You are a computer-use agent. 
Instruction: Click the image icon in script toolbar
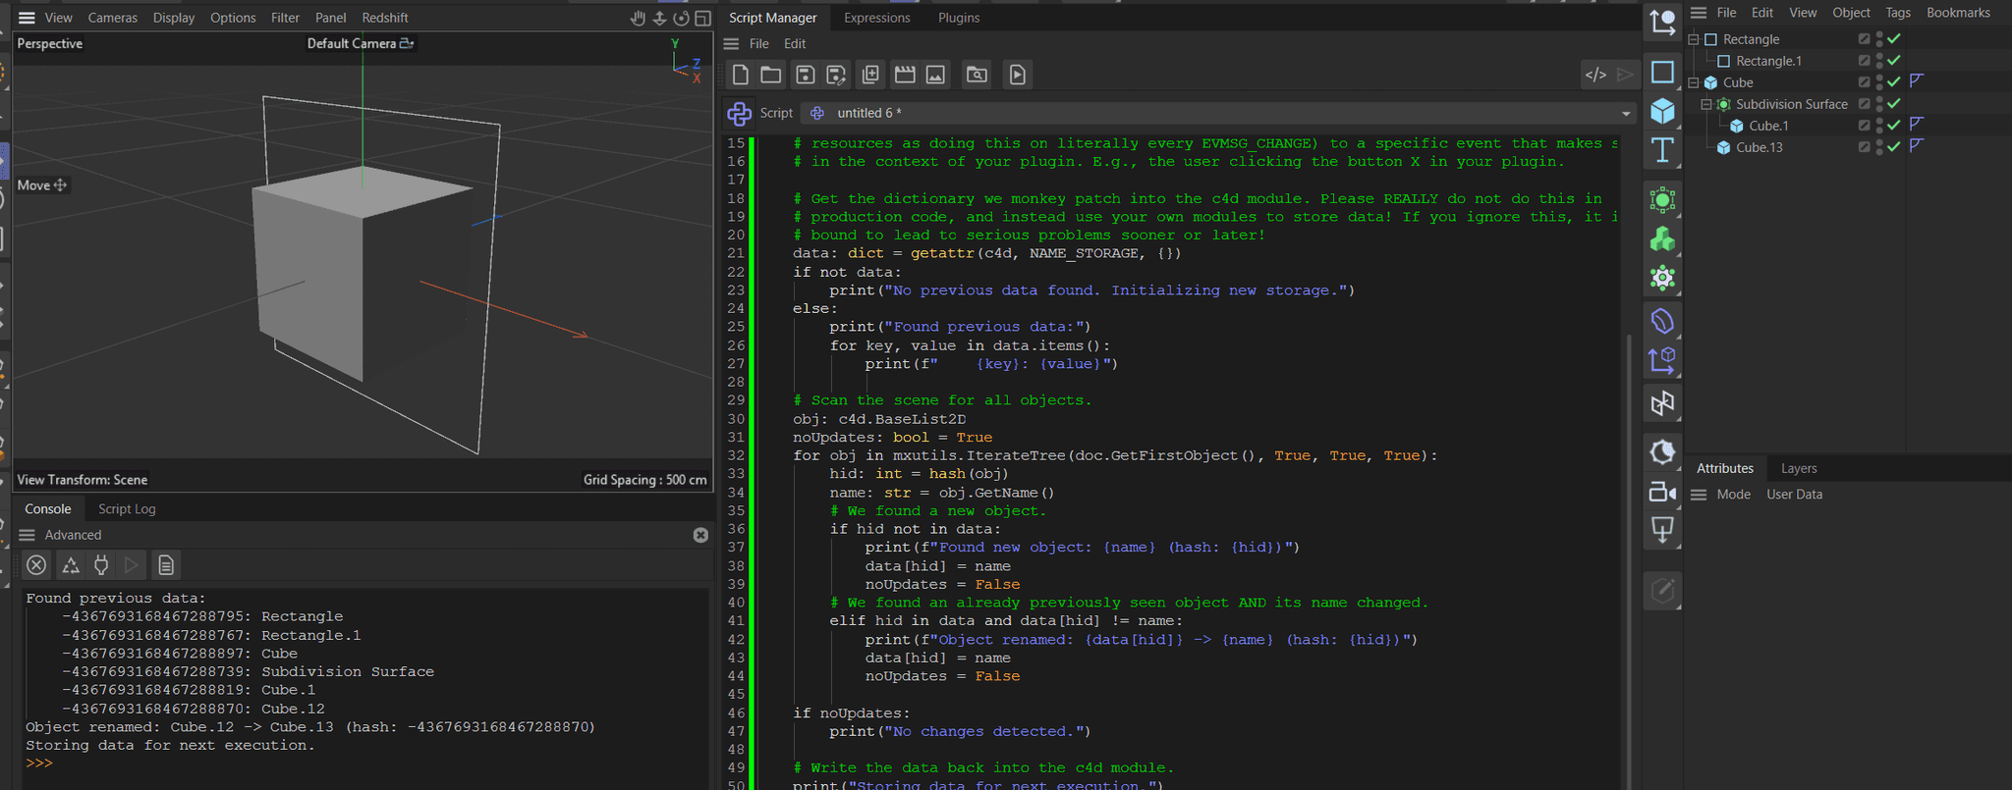point(935,75)
